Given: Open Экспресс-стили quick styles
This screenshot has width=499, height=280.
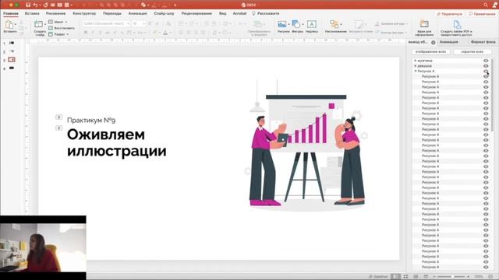Looking at the screenshot, I should coord(359,24).
